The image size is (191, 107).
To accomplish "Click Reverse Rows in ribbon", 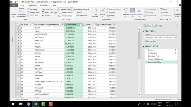I will tap(33, 12).
